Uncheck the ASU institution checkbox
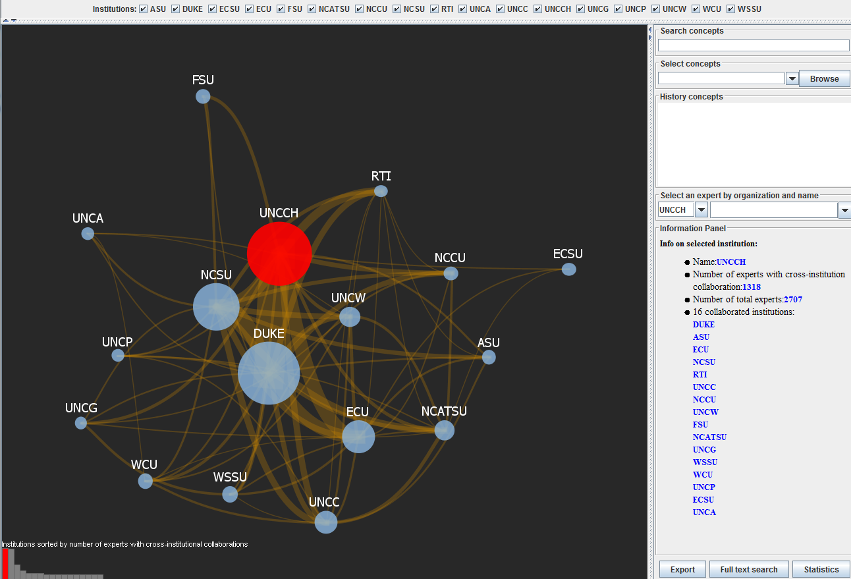The width and height of the screenshot is (851, 579). pos(144,9)
